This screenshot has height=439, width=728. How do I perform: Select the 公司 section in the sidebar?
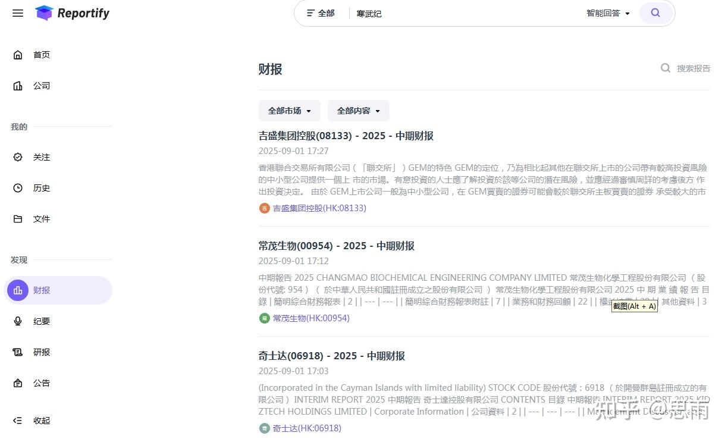coord(41,86)
